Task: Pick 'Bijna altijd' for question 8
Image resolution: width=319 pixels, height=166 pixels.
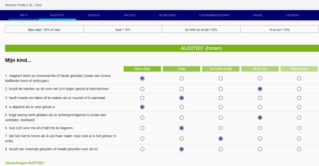Action: pos(142,149)
